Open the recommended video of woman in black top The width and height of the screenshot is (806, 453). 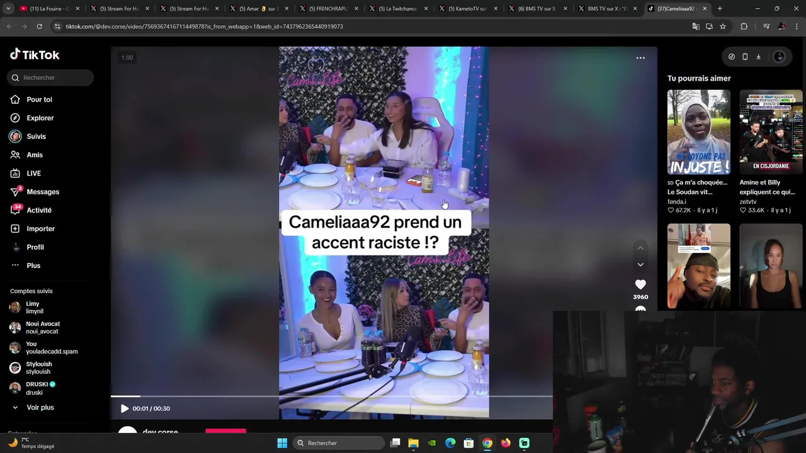(771, 266)
